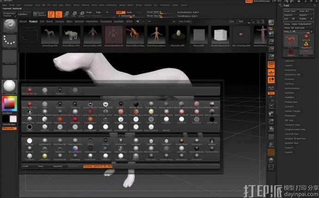Click the AAHalf icon
Viewport: 319px width, 198px height.
[x=271, y=57]
